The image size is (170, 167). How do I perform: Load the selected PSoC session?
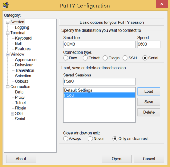[149, 91]
